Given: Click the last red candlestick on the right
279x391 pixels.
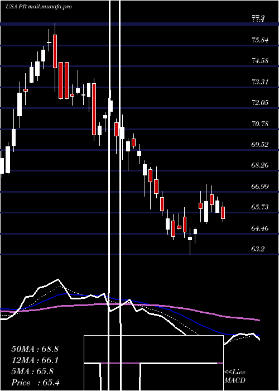Looking at the screenshot, I should click(x=223, y=212).
